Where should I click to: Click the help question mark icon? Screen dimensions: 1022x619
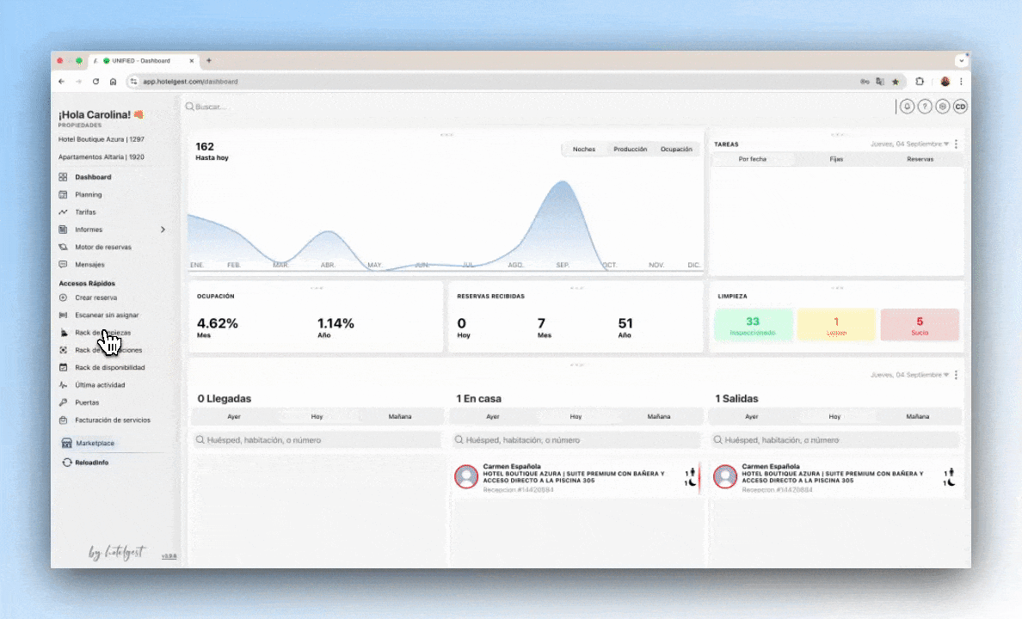click(924, 107)
